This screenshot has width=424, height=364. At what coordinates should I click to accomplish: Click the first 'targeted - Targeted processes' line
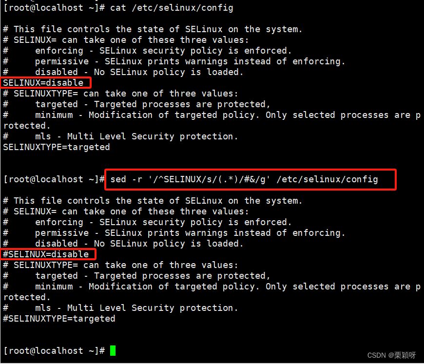coord(136,104)
